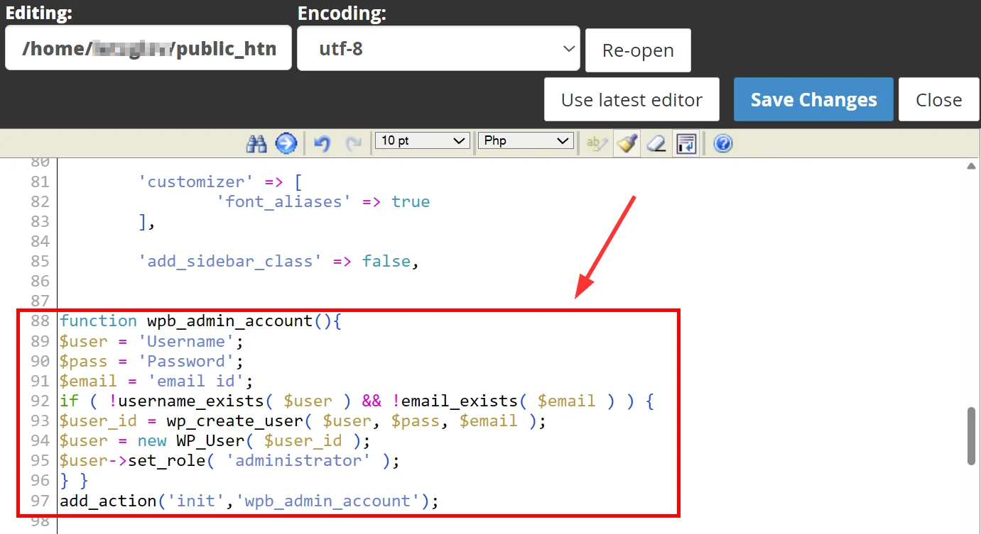Click the file path input field

pyautogui.click(x=148, y=48)
